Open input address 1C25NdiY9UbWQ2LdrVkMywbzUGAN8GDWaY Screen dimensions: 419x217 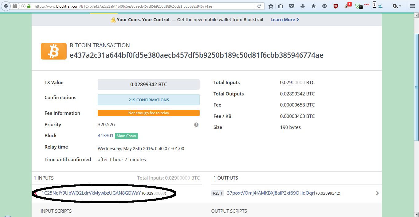(x=91, y=193)
